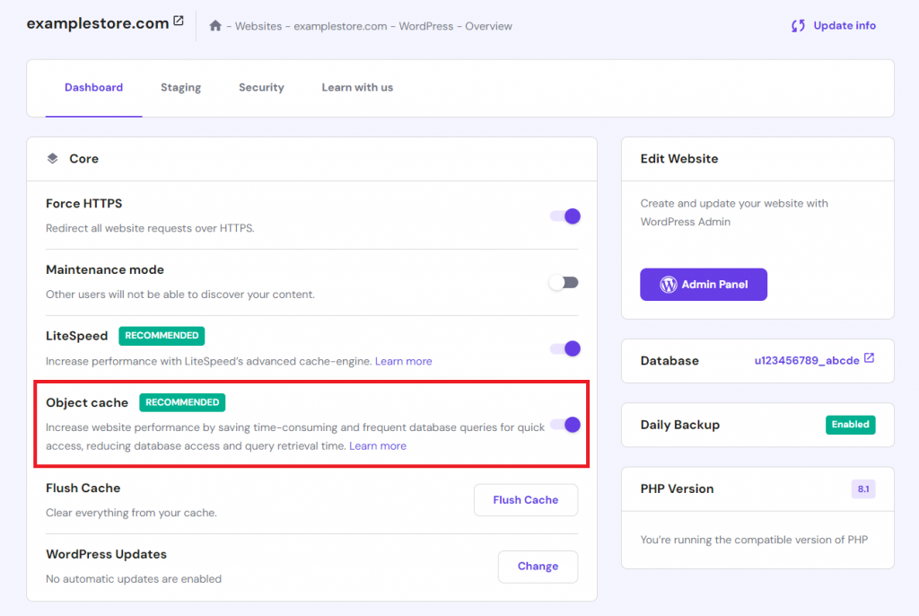Open the Security tab
The height and width of the screenshot is (616, 919).
tap(261, 87)
